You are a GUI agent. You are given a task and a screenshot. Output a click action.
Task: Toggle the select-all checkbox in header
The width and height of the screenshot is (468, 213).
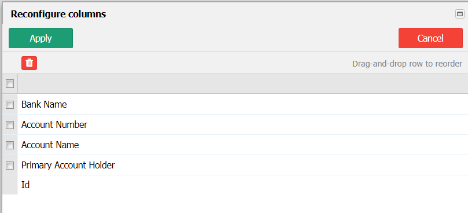tap(10, 84)
